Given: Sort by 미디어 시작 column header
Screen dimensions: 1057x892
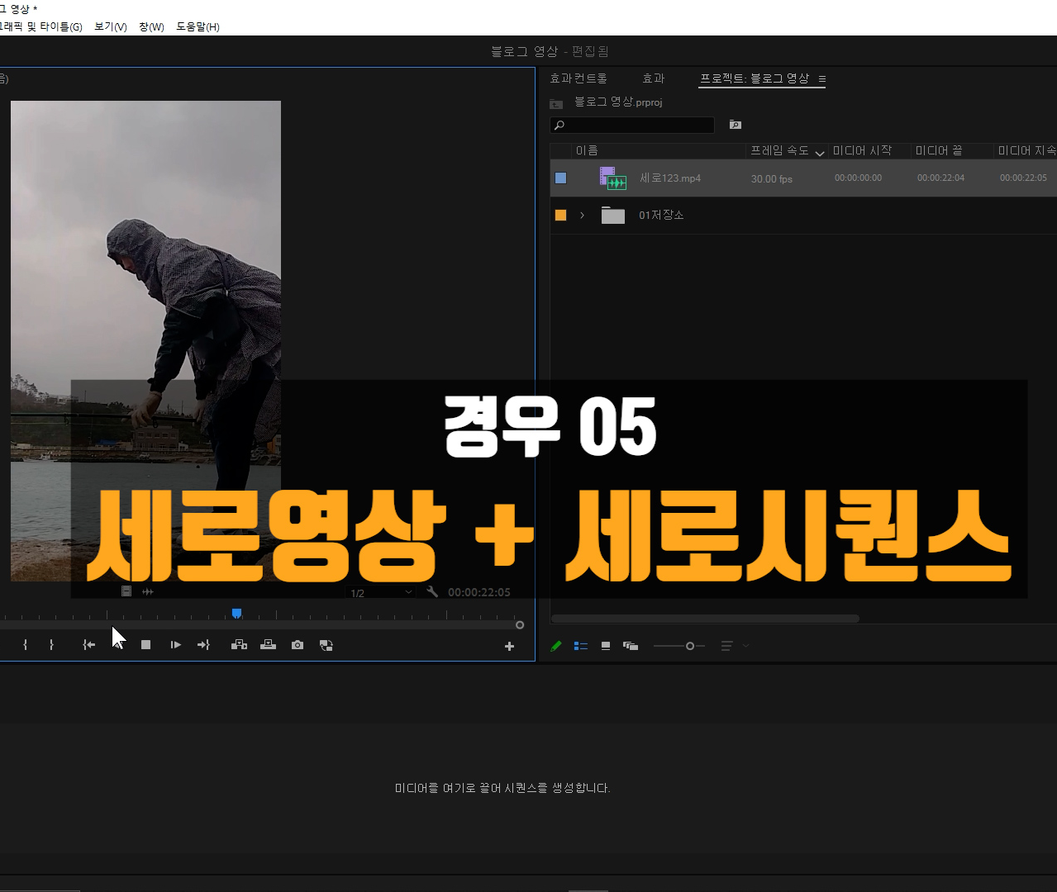Looking at the screenshot, I should pyautogui.click(x=862, y=150).
